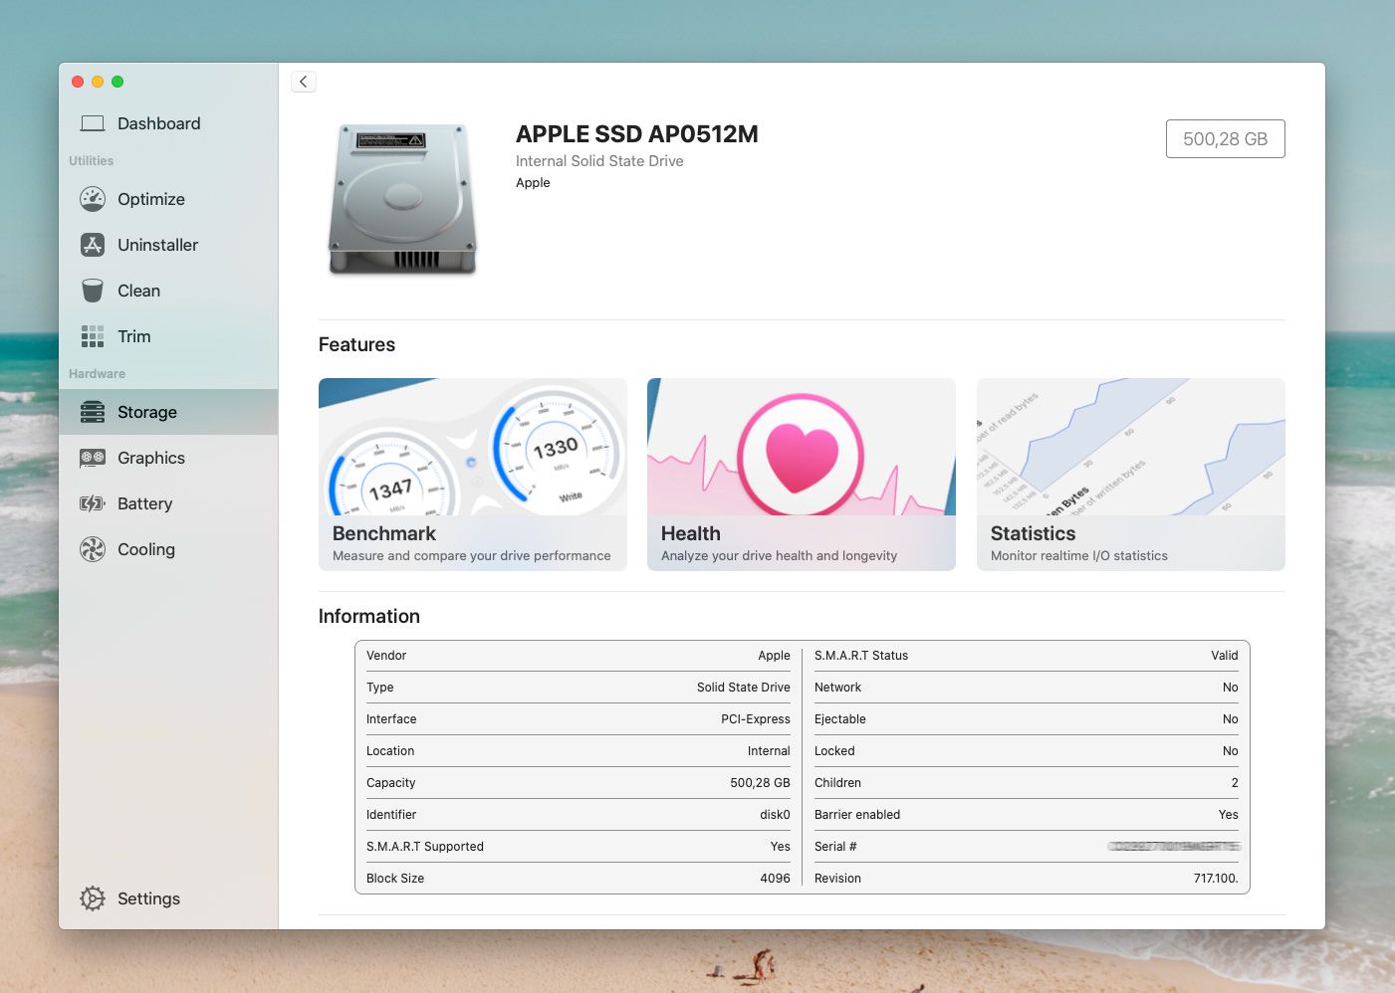Click the Settings gear icon
The image size is (1395, 993).
(x=93, y=898)
